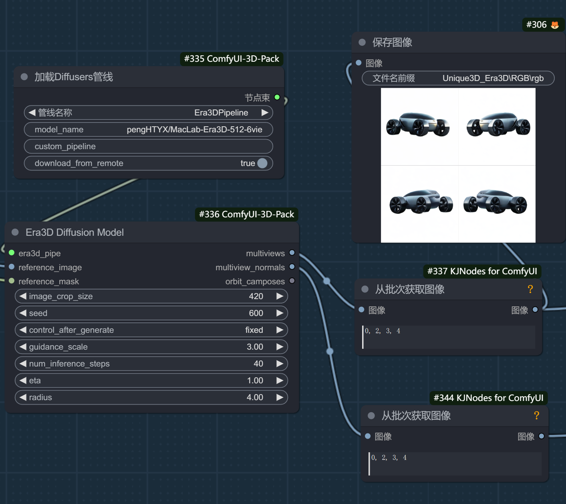
Task: Click the multiviews output connector
Action: (292, 253)
